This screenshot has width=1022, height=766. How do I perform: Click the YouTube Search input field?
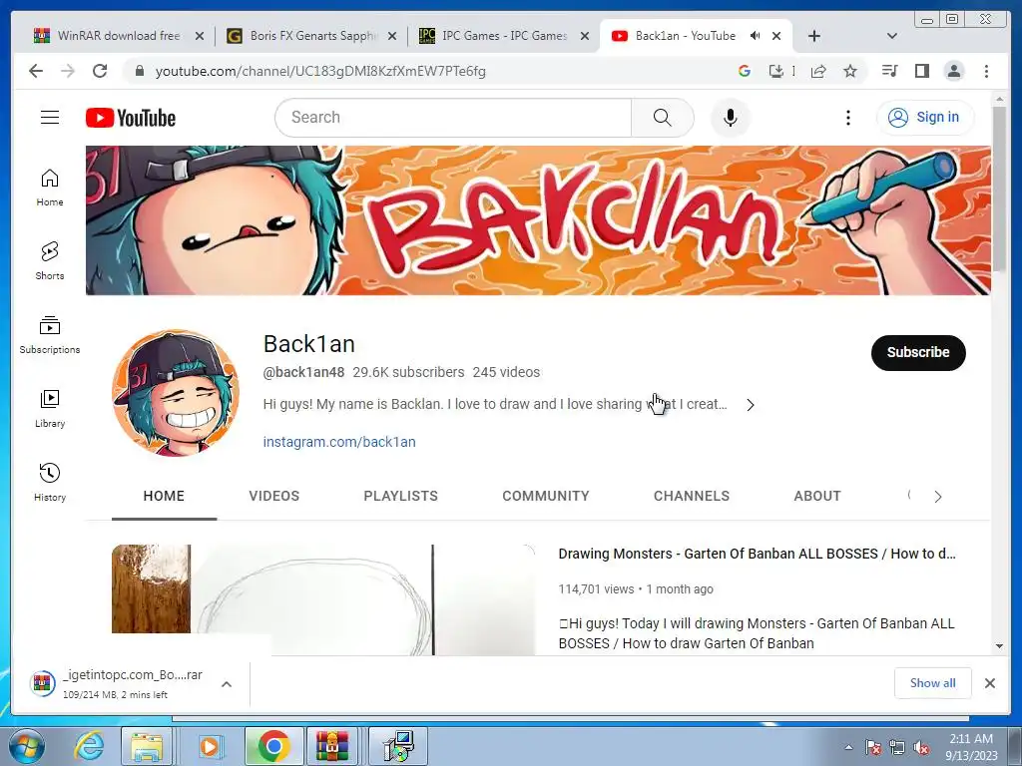coord(454,118)
